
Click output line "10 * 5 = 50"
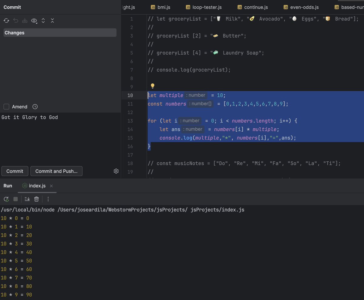tap(16, 261)
